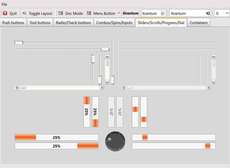This screenshot has height=168, width=230.
Task: Click the spin box value field
Action: (x=217, y=13)
